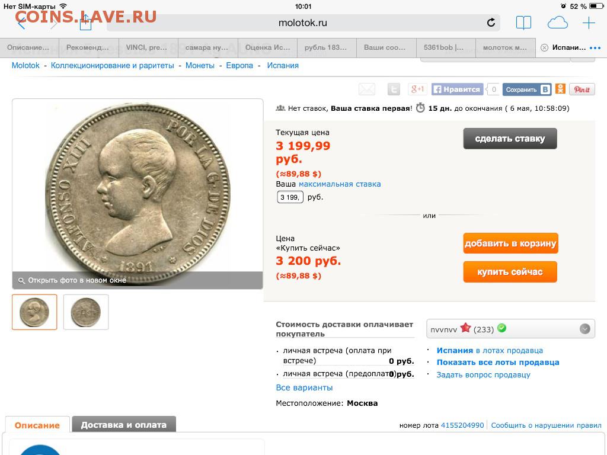Send lot by email envelope icon
Viewport: 607px width, 455px height.
click(366, 90)
